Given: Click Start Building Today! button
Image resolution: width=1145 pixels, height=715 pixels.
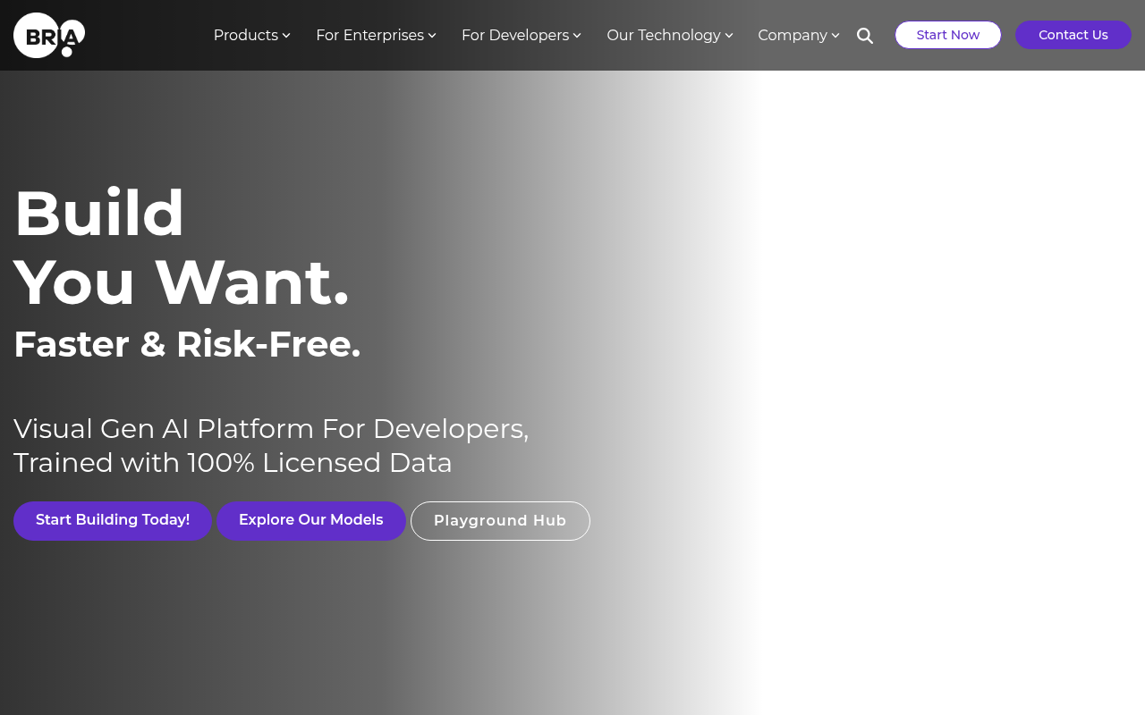Looking at the screenshot, I should click(x=113, y=520).
